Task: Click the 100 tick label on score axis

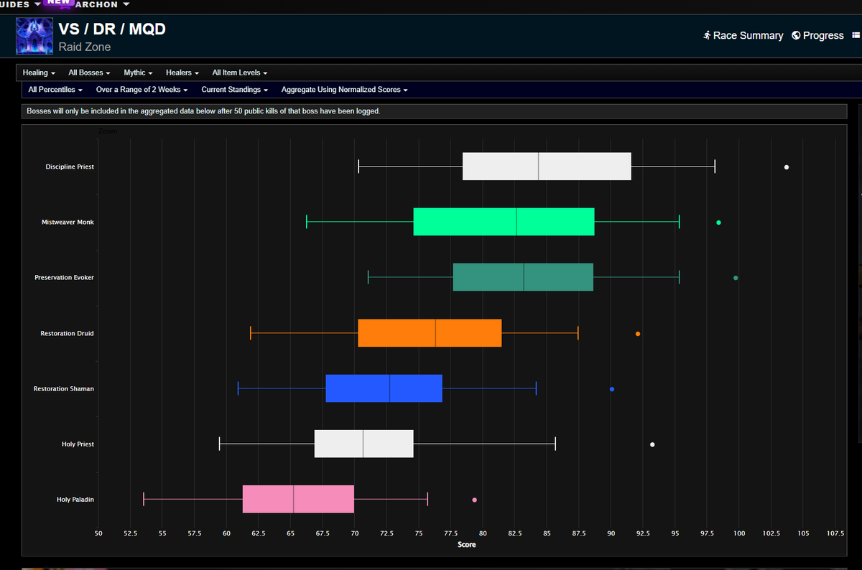Action: point(739,533)
